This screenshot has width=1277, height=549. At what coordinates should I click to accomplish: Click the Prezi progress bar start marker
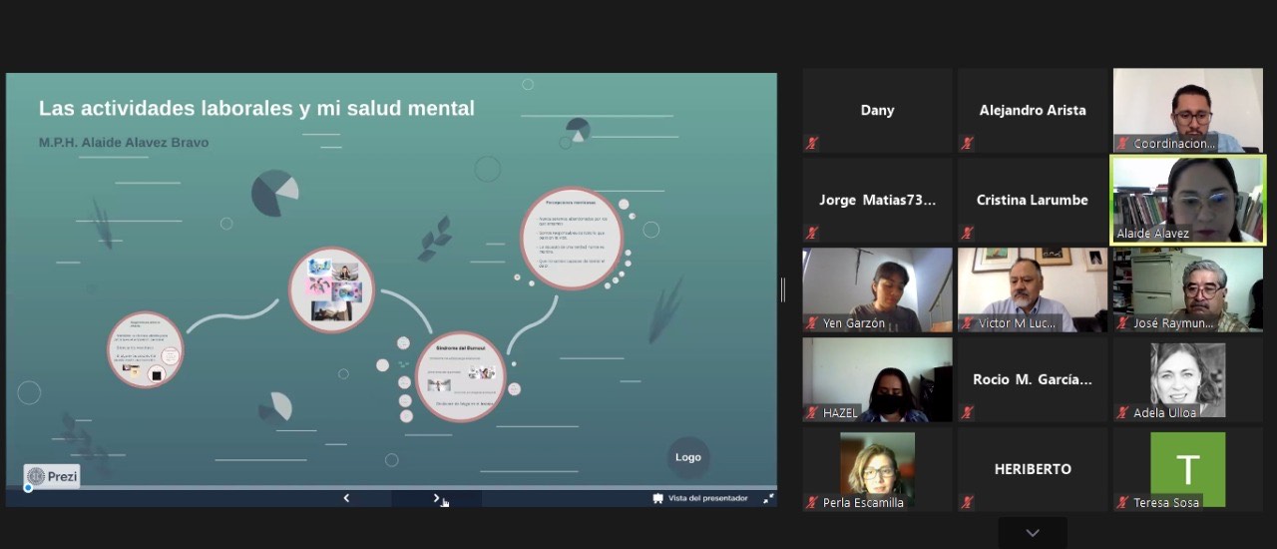pyautogui.click(x=28, y=488)
